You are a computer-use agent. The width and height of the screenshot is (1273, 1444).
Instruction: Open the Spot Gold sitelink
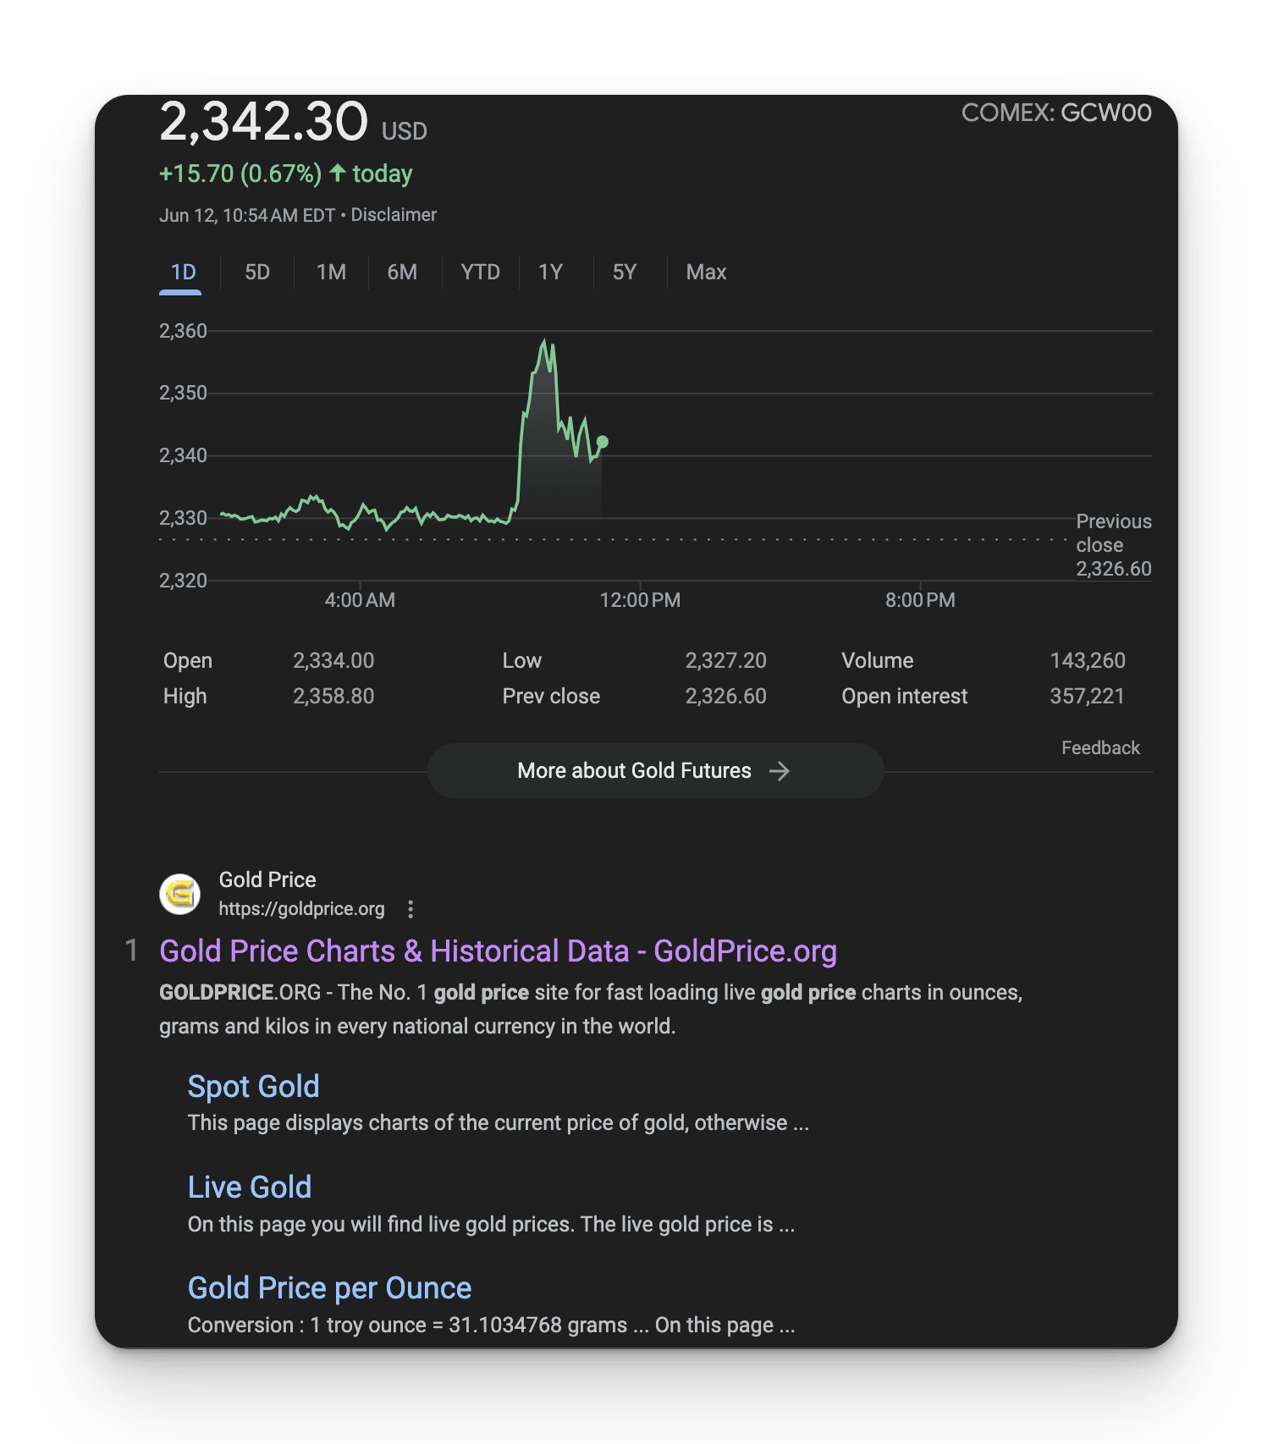pos(253,1087)
